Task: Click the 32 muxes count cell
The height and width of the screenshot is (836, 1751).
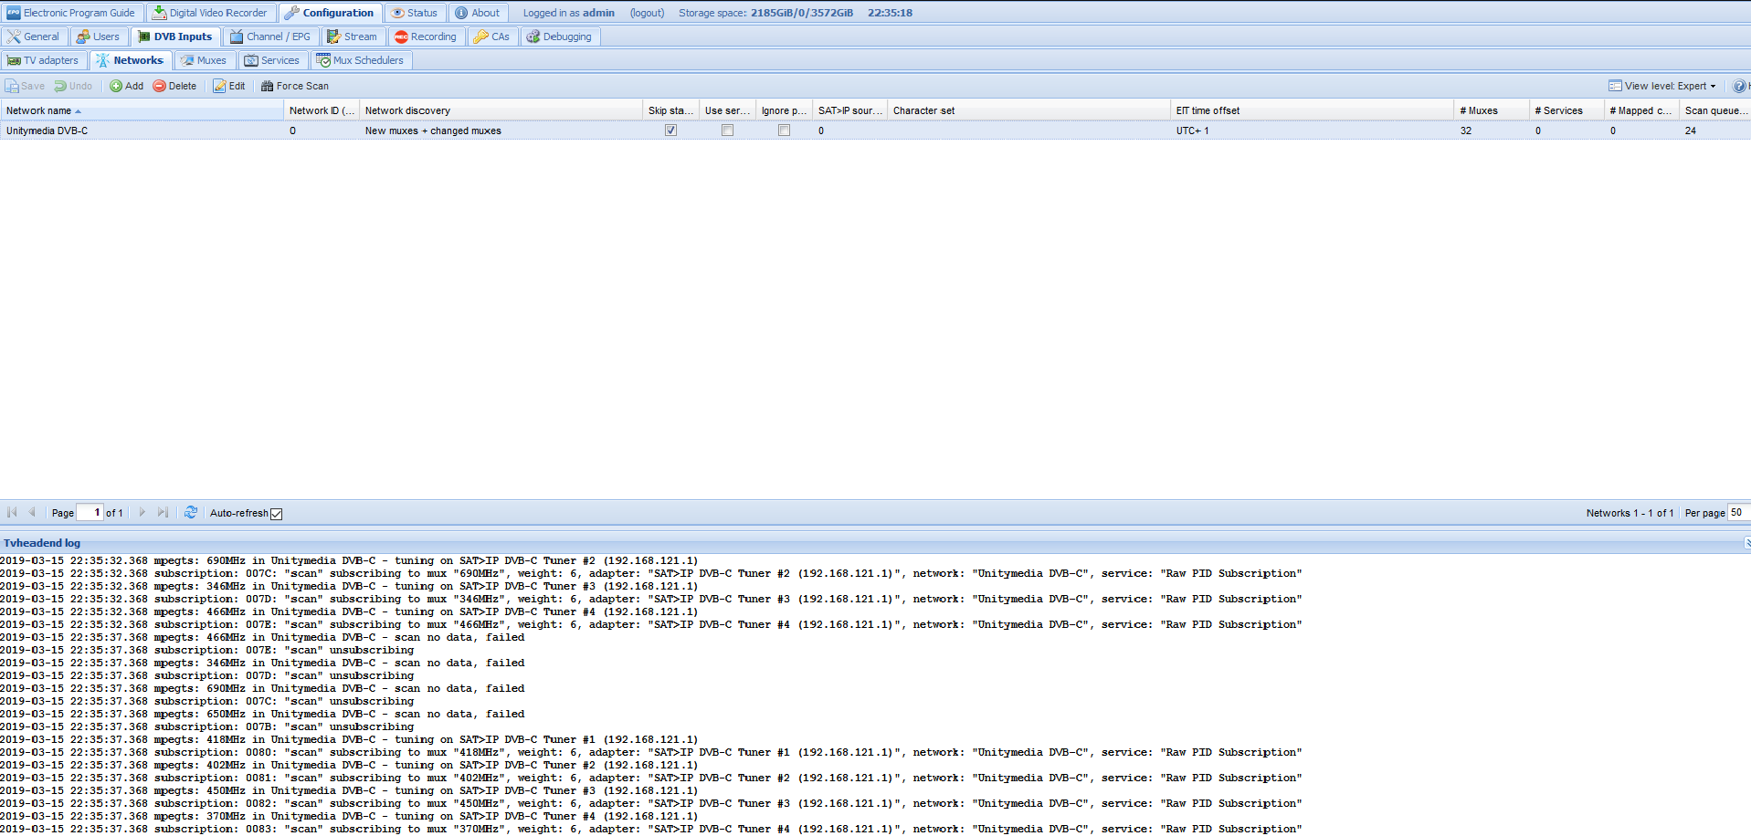Action: 1492,131
